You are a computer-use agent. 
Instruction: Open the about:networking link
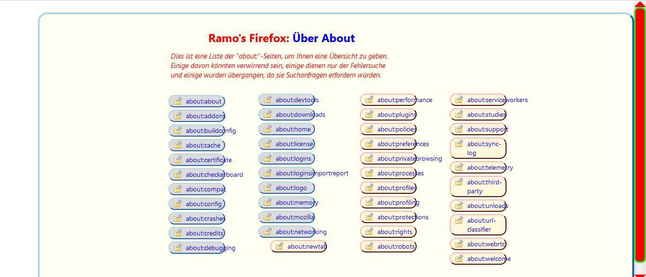(301, 232)
